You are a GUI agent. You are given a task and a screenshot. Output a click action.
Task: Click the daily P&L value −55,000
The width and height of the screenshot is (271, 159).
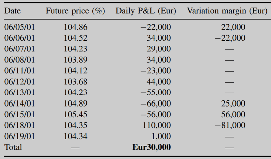pos(155,93)
